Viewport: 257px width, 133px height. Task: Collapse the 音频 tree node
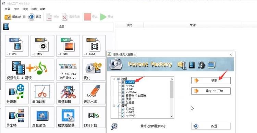[x=114, y=106]
